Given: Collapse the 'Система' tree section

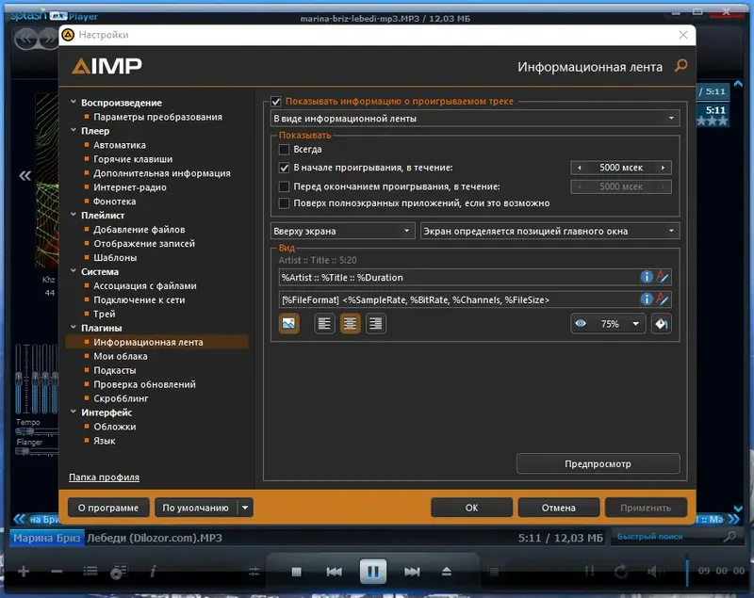Looking at the screenshot, I should coord(74,271).
